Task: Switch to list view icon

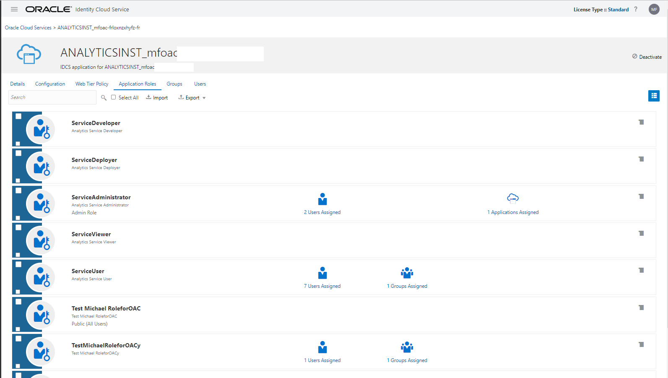Action: [x=654, y=96]
